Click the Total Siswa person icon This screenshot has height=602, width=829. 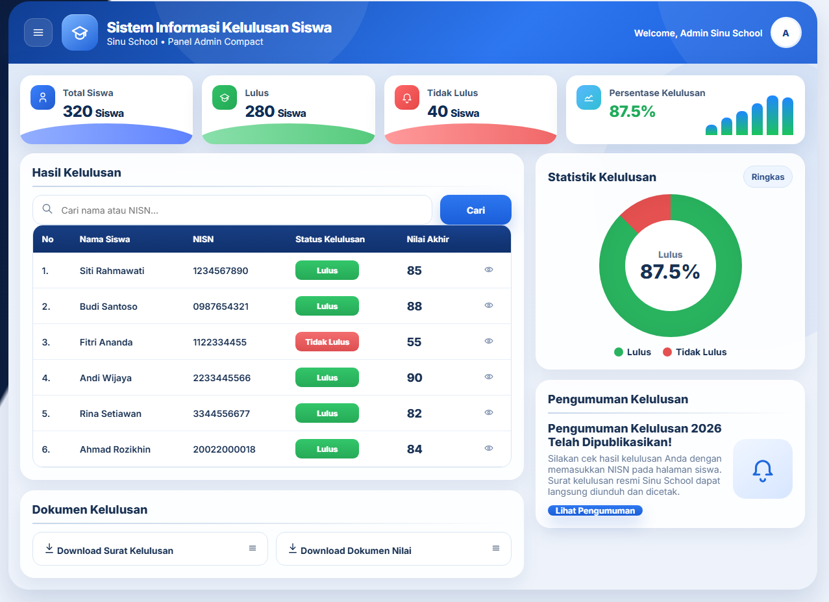pos(43,97)
